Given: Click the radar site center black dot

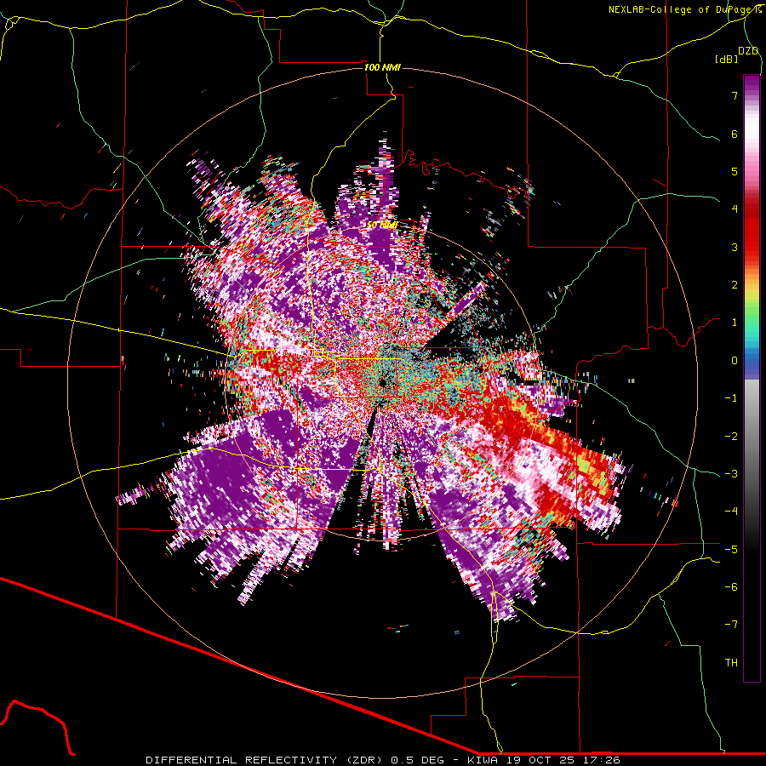Looking at the screenshot, I should click(x=382, y=382).
